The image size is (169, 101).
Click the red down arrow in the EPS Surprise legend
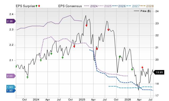[x=39, y=6]
